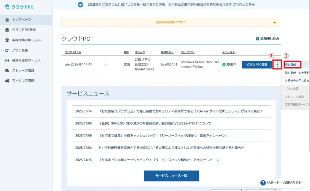
Task: Open the three-dot menu for the cloud PC
Action: (277, 65)
